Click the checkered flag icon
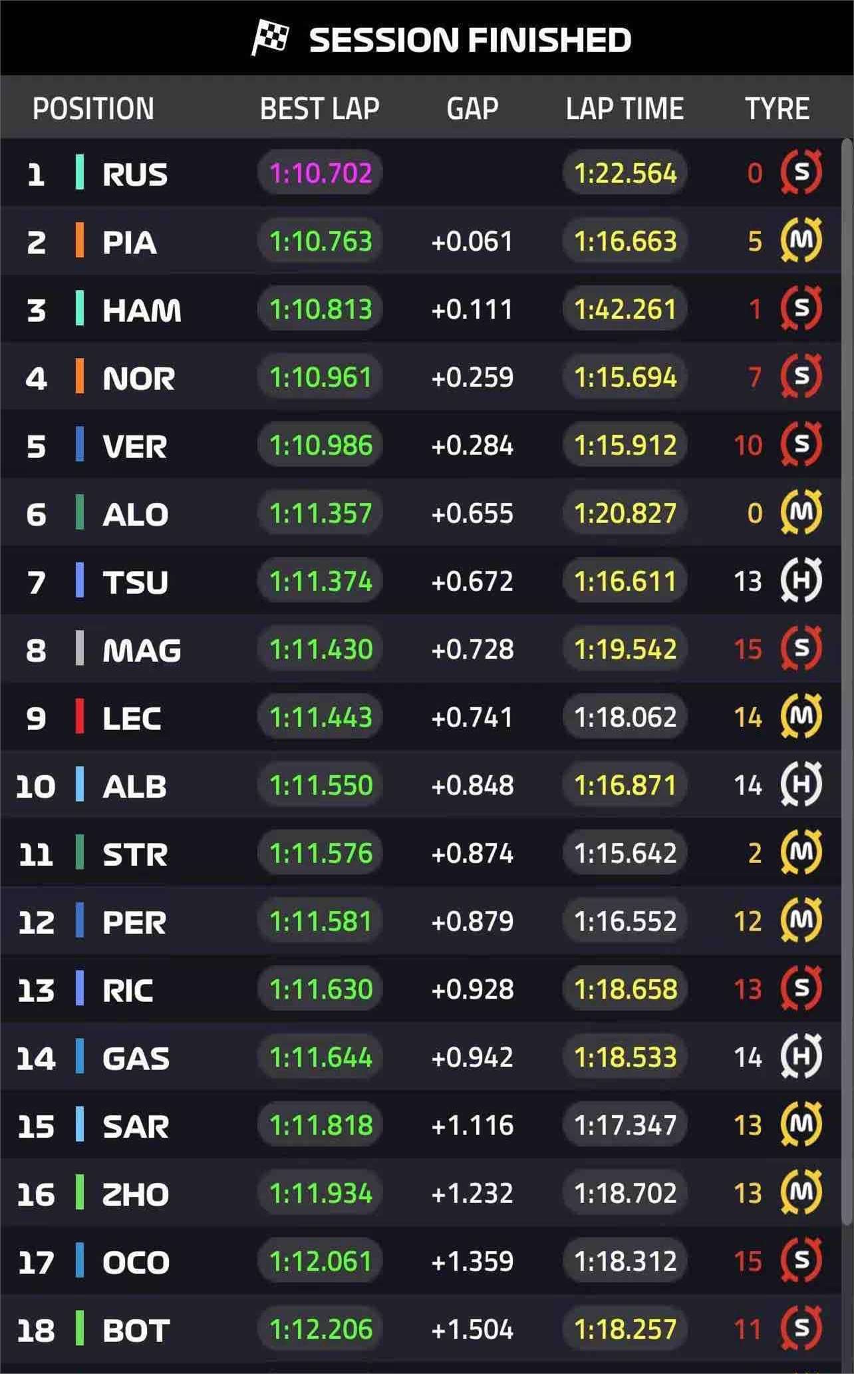The width and height of the screenshot is (854, 1374). (x=270, y=38)
